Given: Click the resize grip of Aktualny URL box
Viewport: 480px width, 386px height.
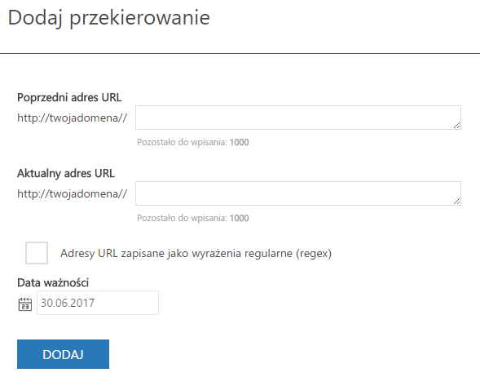Looking at the screenshot, I should click(456, 202).
